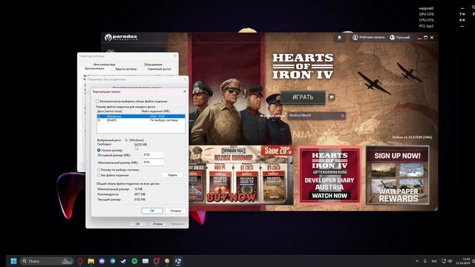Open the yellow round taskbar icon
This screenshot has width=475, height=267.
click(x=167, y=261)
